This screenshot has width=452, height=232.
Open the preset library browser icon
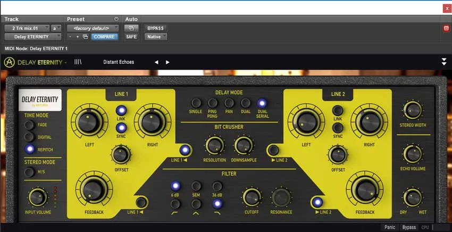click(78, 62)
